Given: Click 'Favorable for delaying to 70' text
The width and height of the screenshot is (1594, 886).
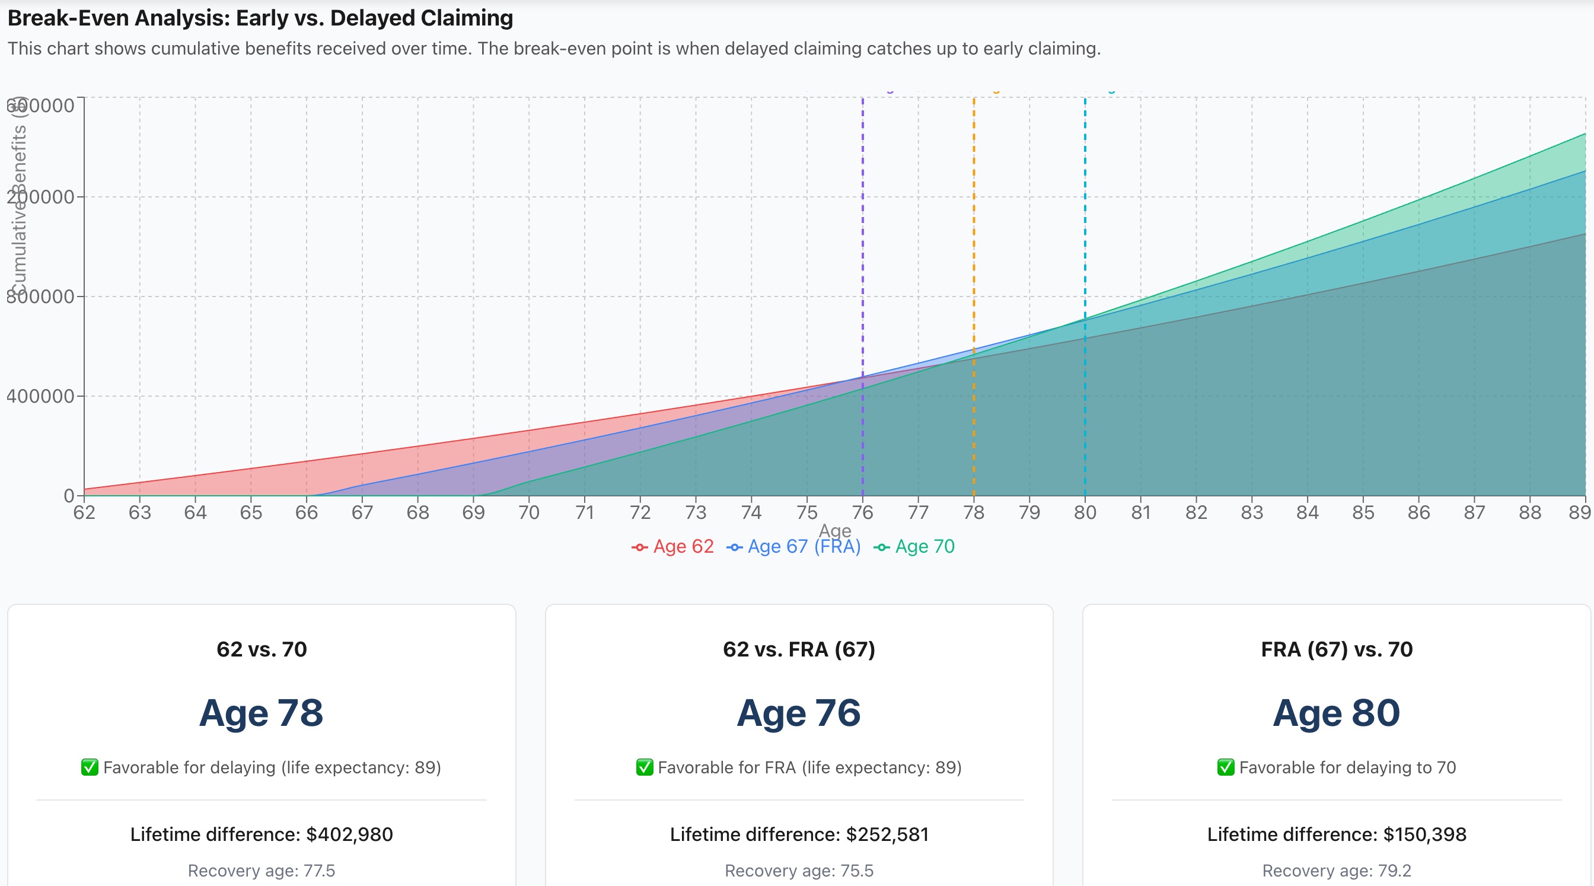Looking at the screenshot, I should [1347, 767].
